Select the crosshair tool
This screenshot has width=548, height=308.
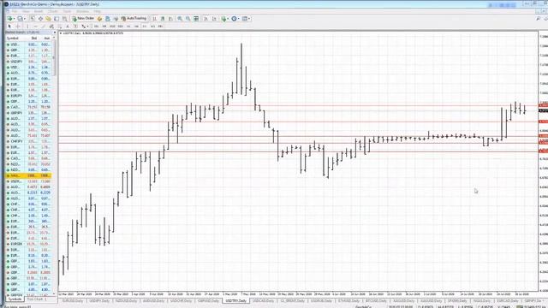18,27
